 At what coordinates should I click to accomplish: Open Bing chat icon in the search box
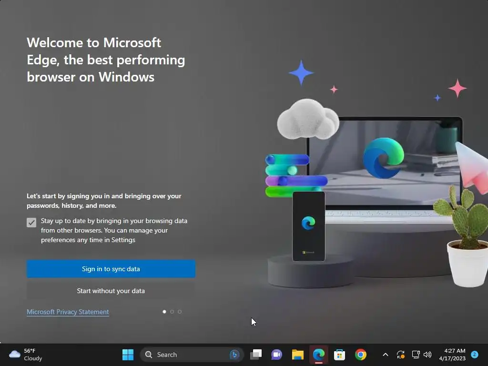click(x=234, y=355)
